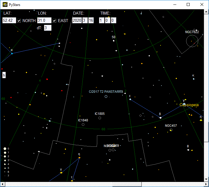Maximize the PyStars window

tap(188, 4)
